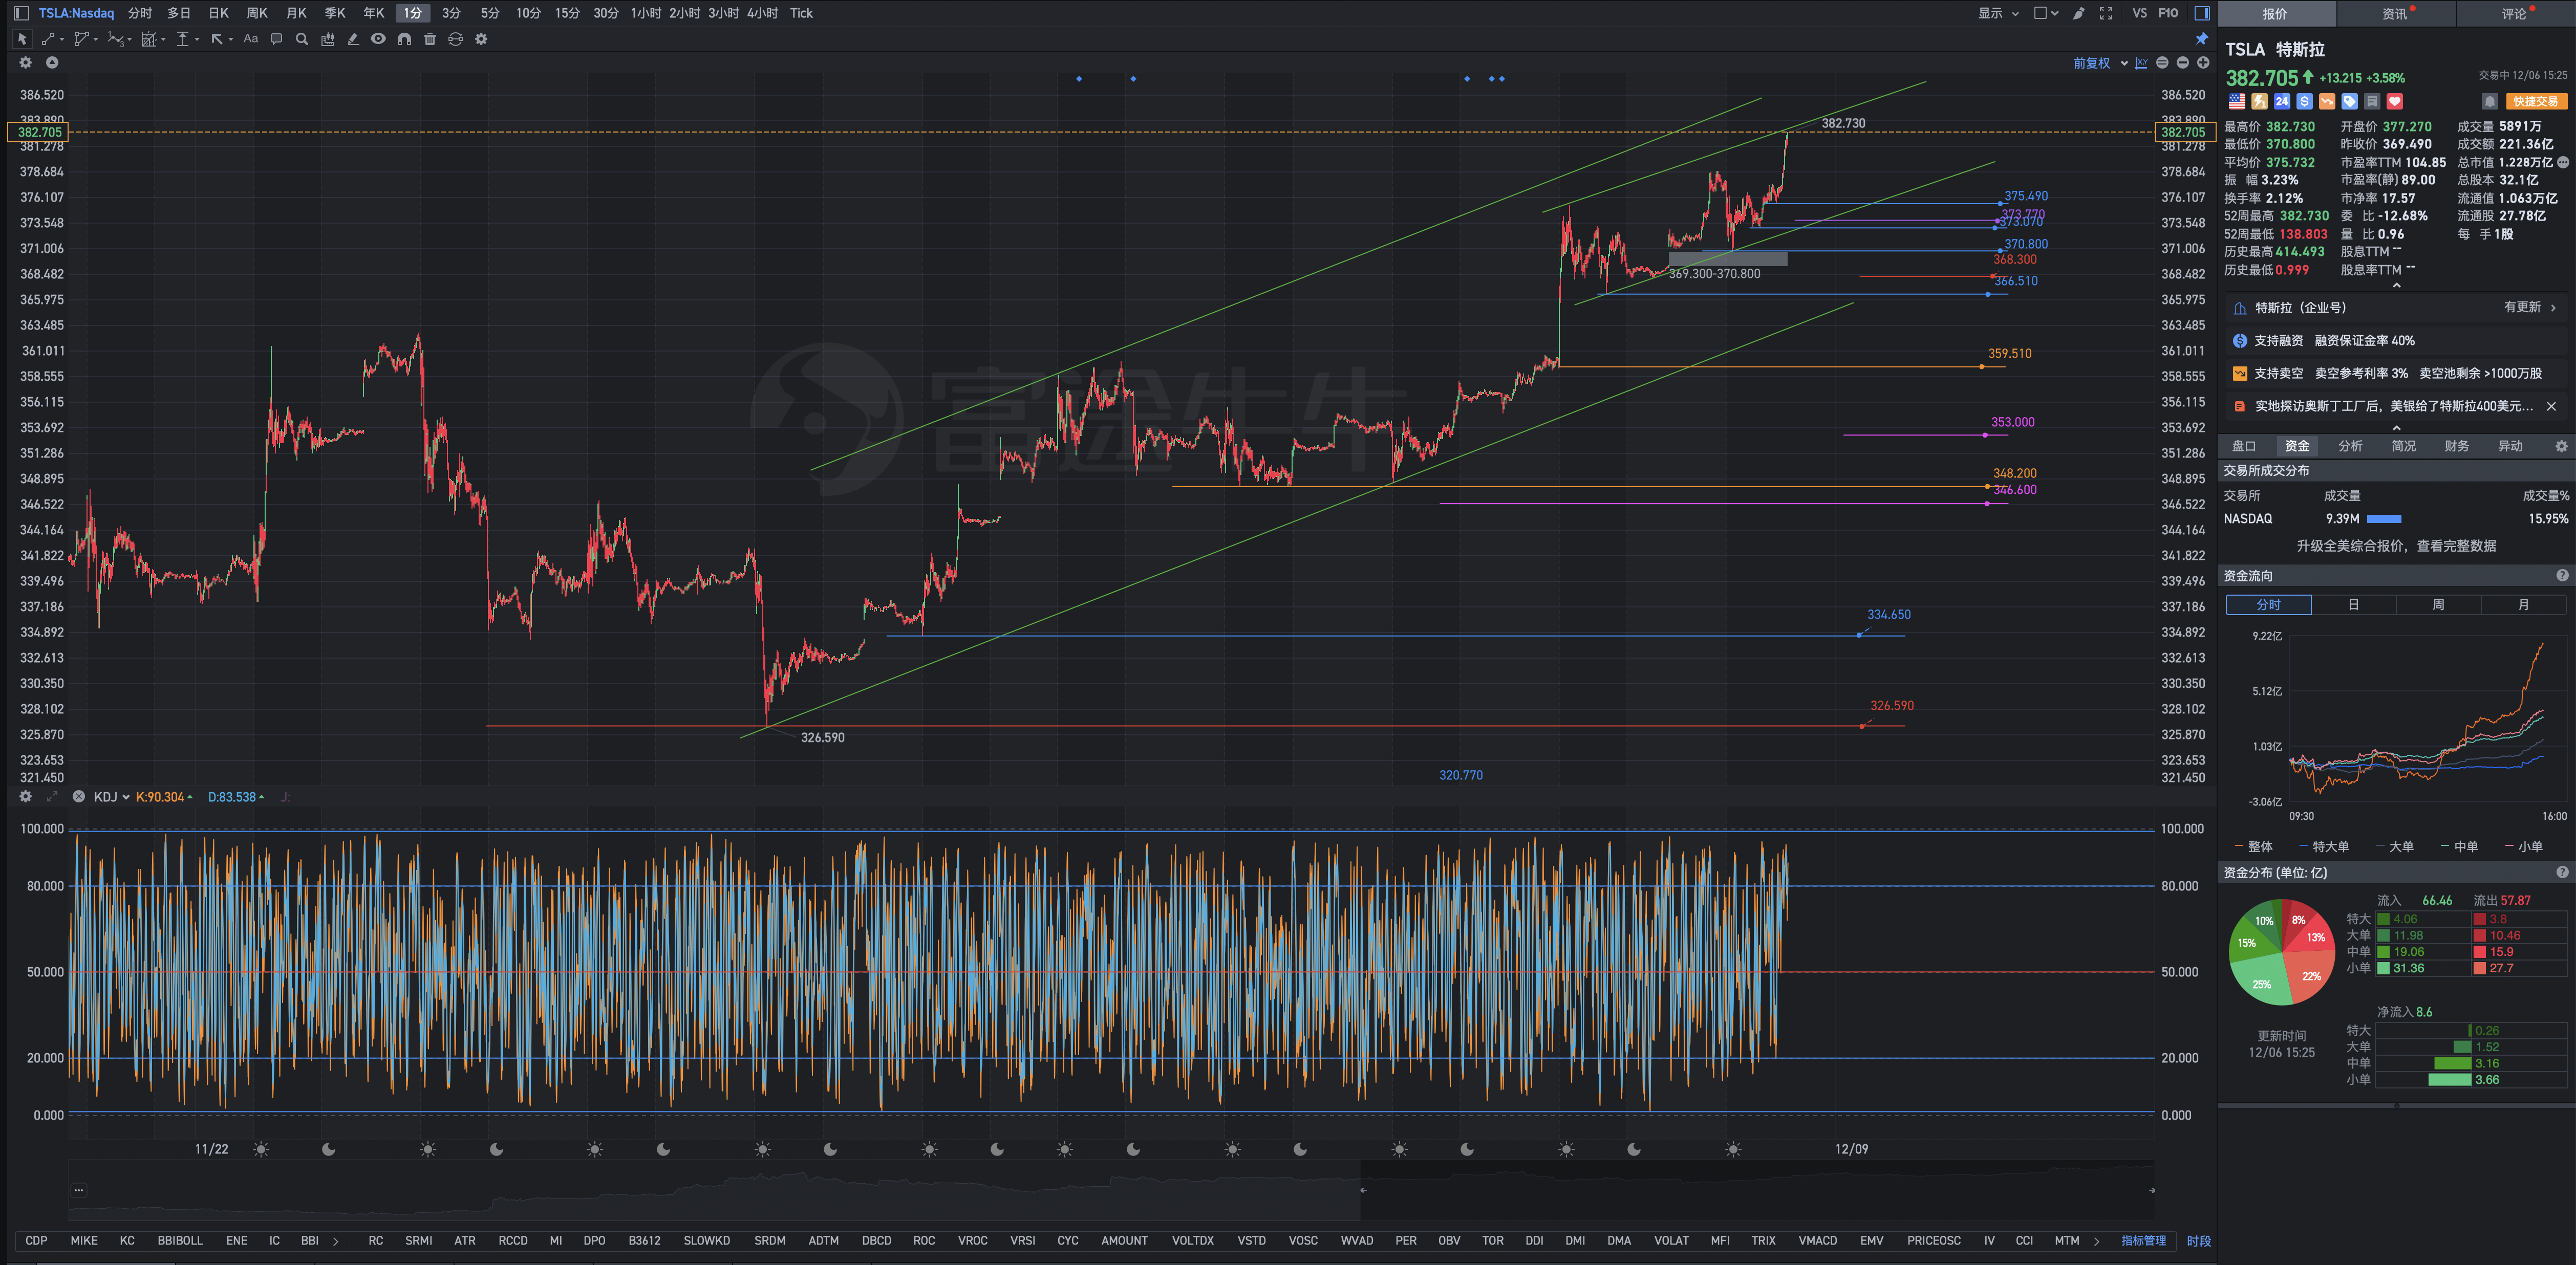2576x1265 pixels.
Task: Choose the arrow marker drawing tool
Action: 217,39
